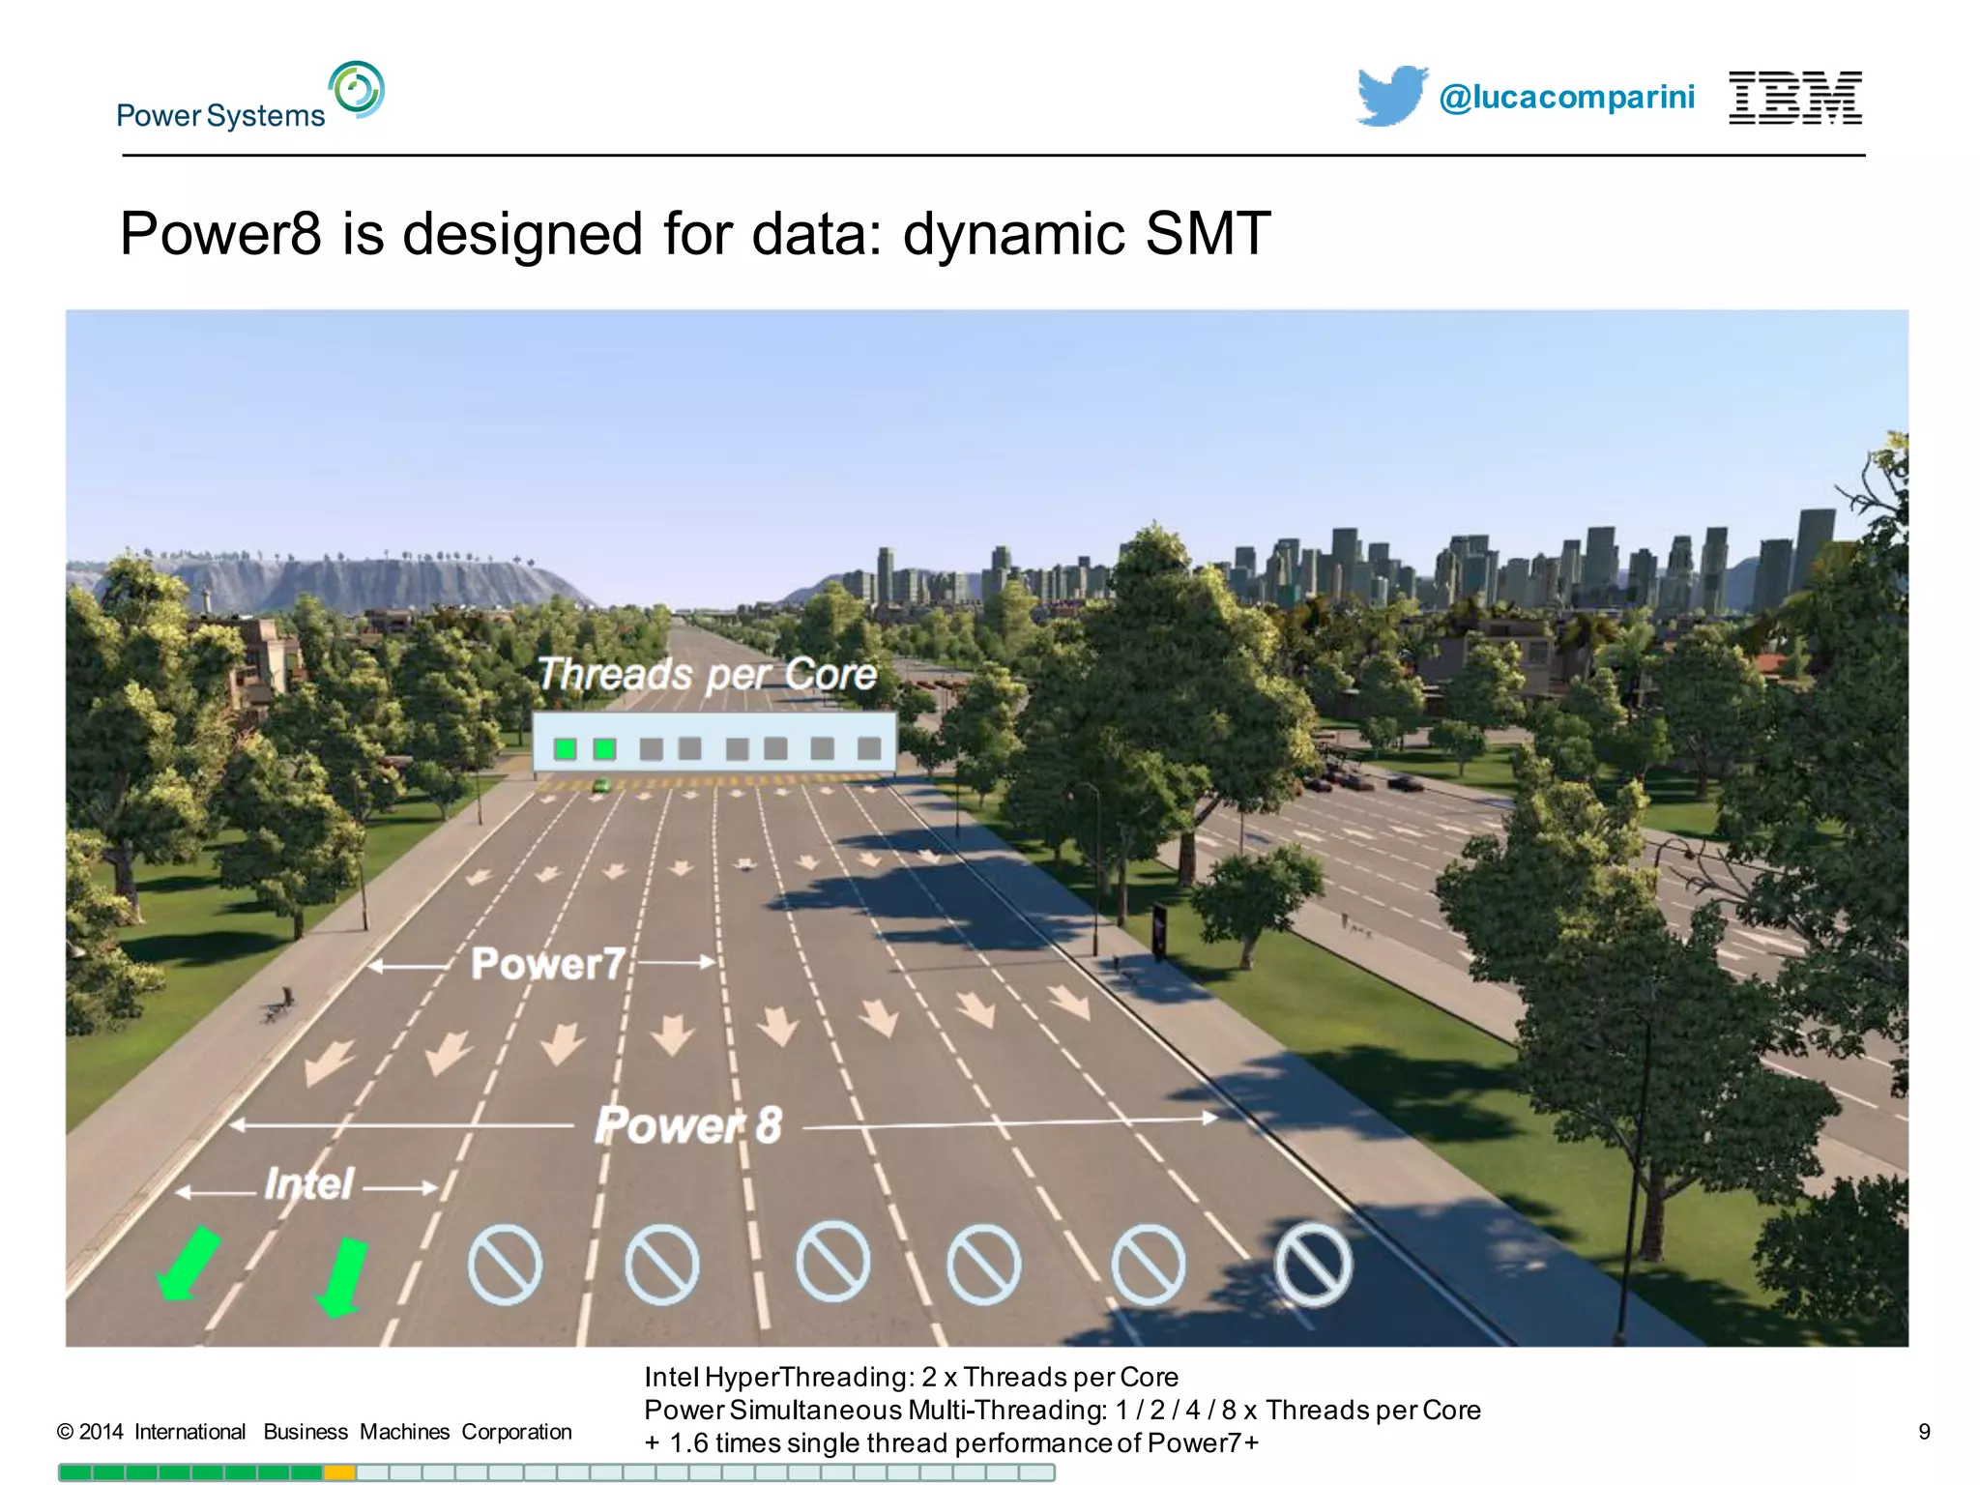Click the Power7 label on the road
Screen dimensions: 1980x1485
[x=547, y=964]
